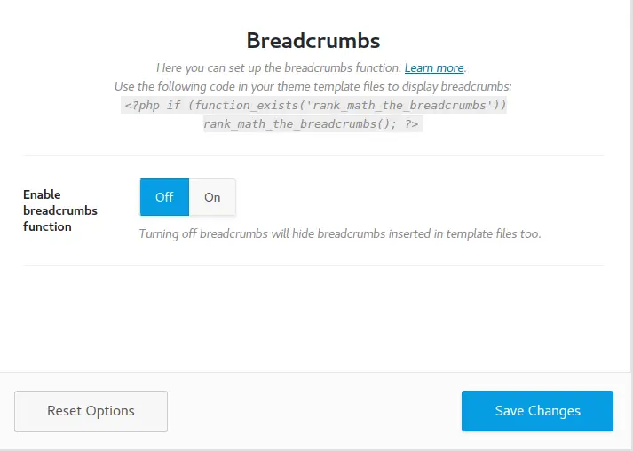Switch breadcrumbs function to On
Screen dimensions: 633x451
click(x=212, y=197)
